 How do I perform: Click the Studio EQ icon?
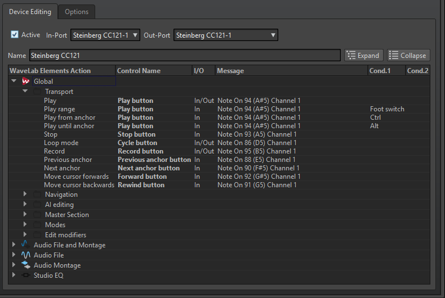[26, 276]
